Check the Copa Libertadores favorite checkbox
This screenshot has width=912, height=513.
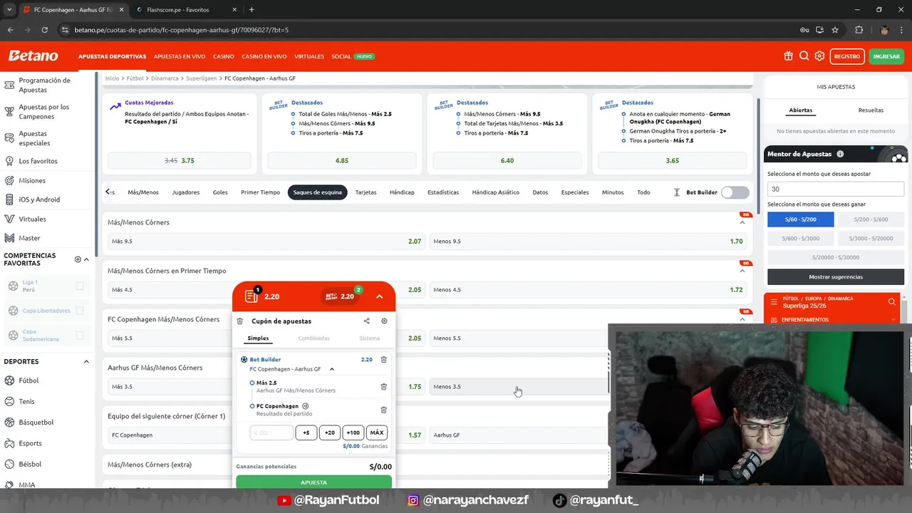(x=80, y=311)
